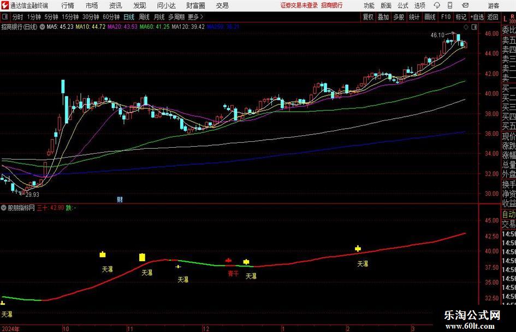Click the MA60: 41.25 value label
Image resolution: width=516 pixels, height=332 pixels.
point(155,27)
